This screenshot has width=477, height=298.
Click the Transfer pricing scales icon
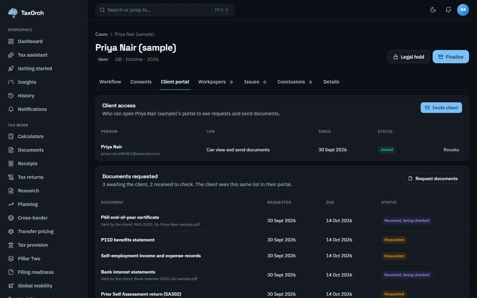pyautogui.click(x=11, y=231)
